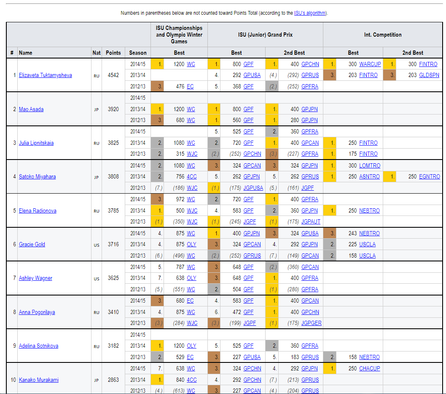This screenshot has height=394, width=446.
Task: Open Elena Radionova's profile link
Action: tap(38, 211)
